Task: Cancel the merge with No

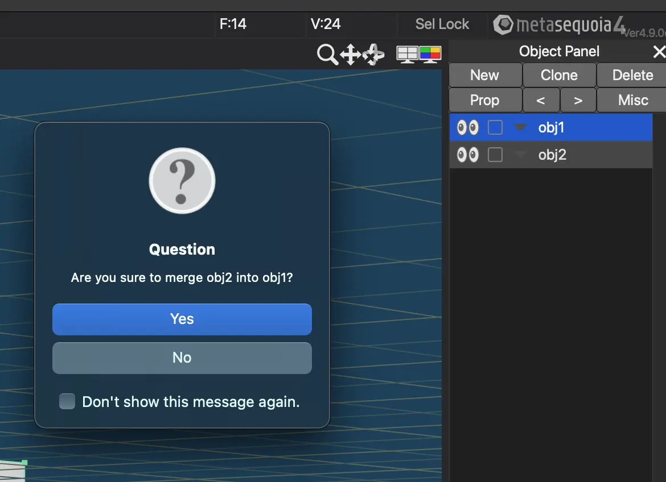Action: coord(182,358)
